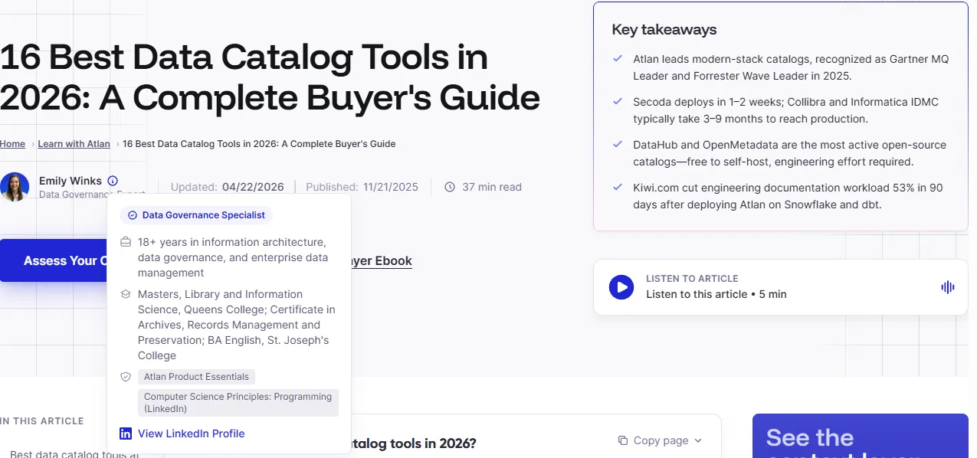
Task: Click the Copy page icon
Action: (x=623, y=440)
